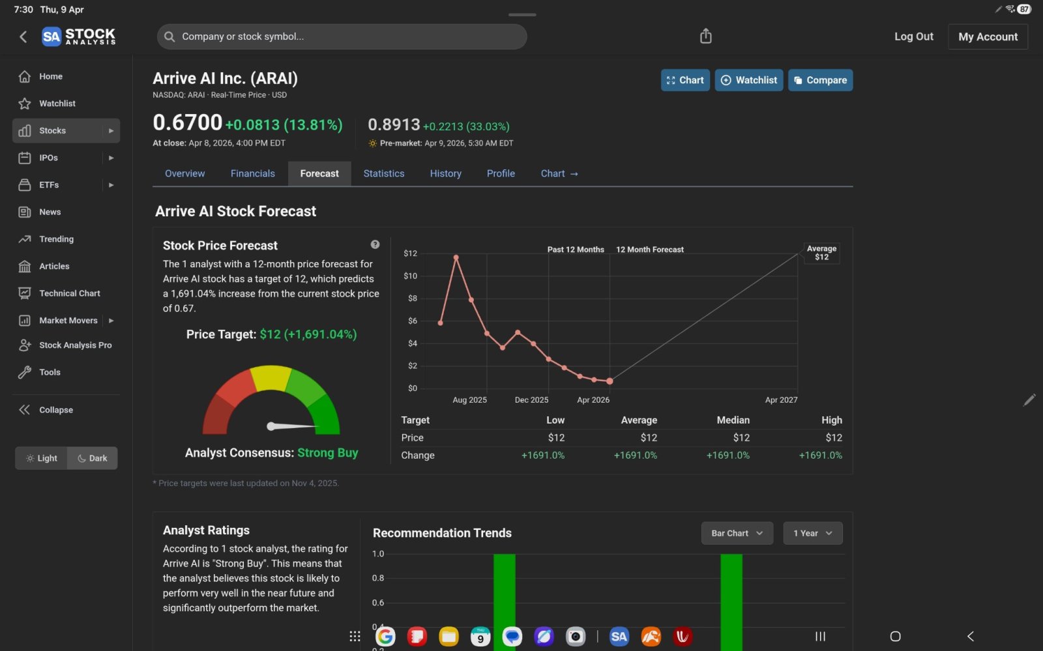
Task: Switch to the Financials tab
Action: point(252,173)
